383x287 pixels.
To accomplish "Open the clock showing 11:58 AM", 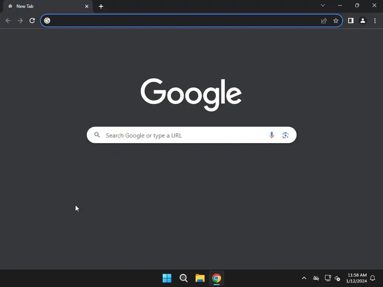I will click(x=356, y=278).
